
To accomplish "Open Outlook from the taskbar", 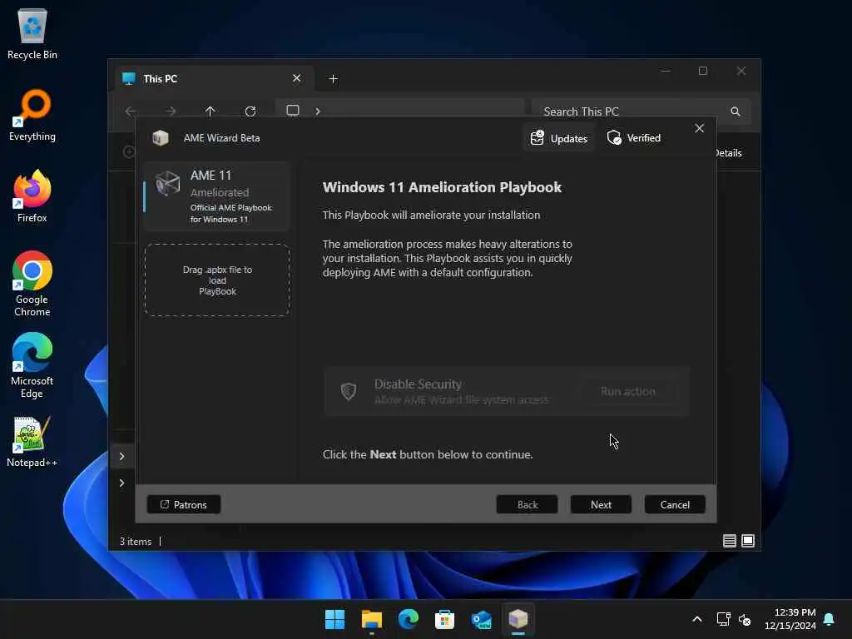I will click(x=482, y=619).
